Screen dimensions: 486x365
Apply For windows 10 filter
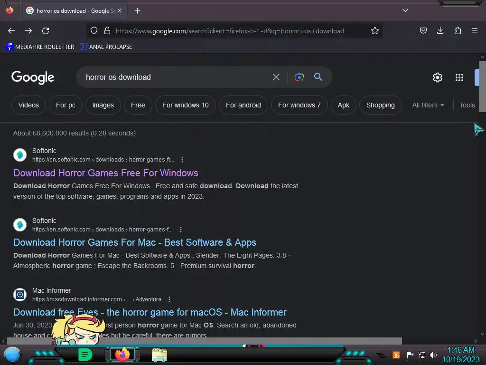click(x=186, y=105)
